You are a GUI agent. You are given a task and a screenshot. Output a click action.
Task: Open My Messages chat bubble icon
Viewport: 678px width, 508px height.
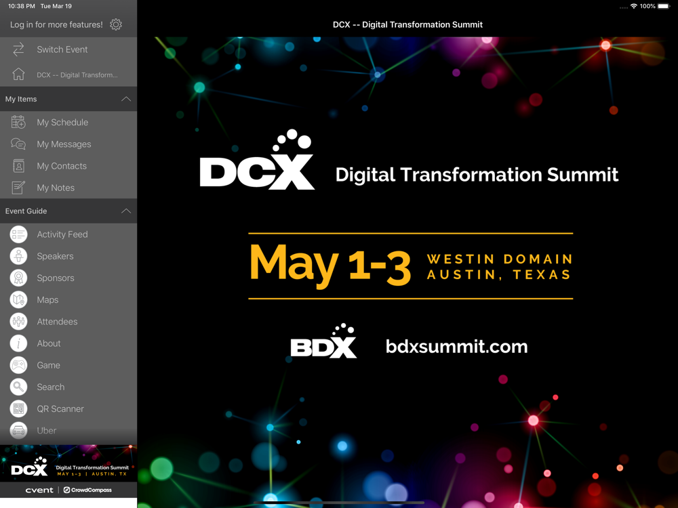18,144
